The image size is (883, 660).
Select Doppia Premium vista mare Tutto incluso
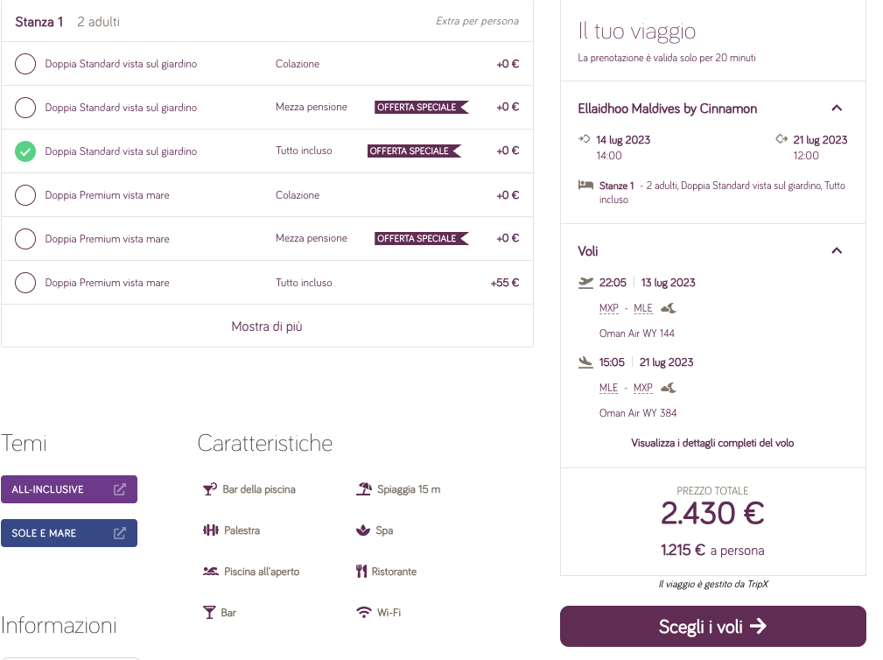coord(25,283)
